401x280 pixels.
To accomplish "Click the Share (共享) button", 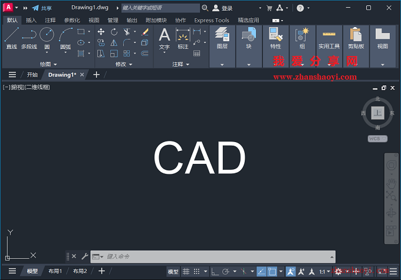I will [x=42, y=8].
